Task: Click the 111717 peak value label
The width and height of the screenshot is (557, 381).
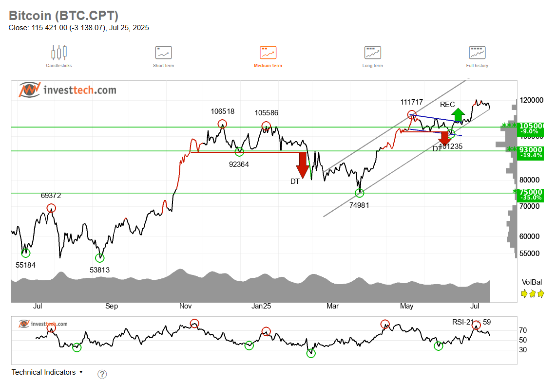Action: 412,102
